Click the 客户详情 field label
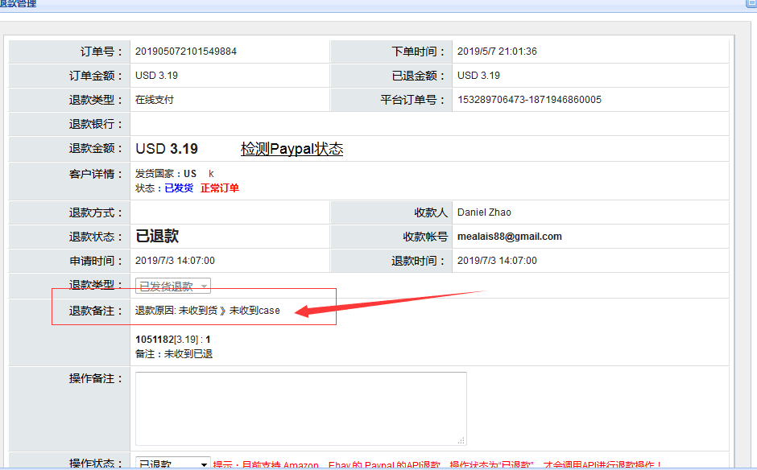757x470 pixels. tap(96, 174)
